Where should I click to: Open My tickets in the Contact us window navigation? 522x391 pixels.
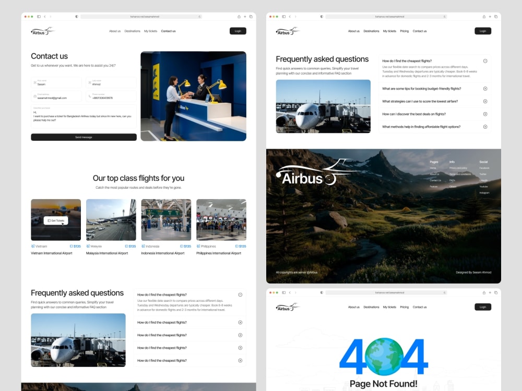point(150,31)
